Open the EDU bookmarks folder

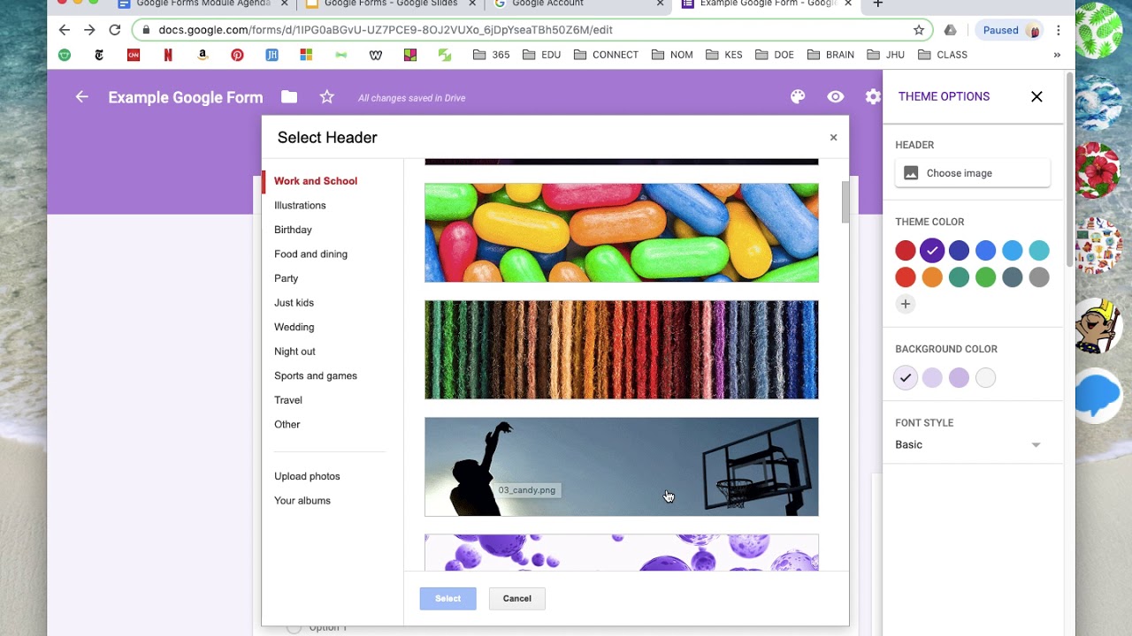(x=542, y=55)
